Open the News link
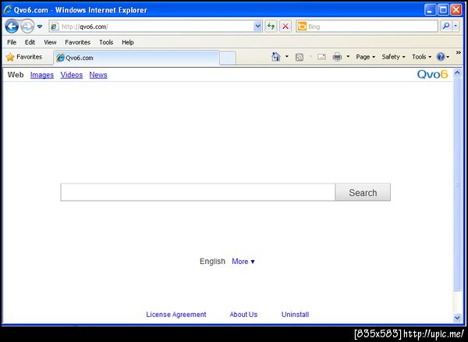Screen dimensions: 468x342 pyautogui.click(x=98, y=75)
